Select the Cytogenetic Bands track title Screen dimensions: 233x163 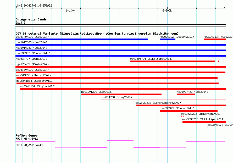tap(31, 19)
